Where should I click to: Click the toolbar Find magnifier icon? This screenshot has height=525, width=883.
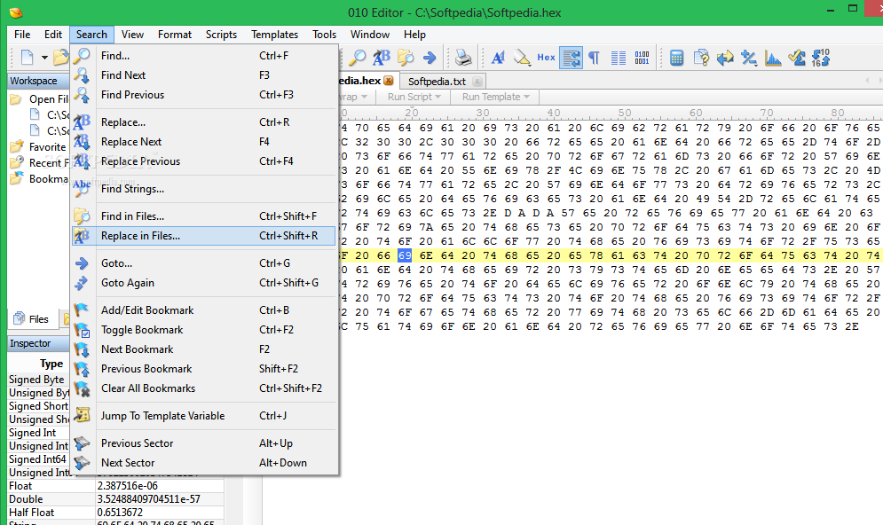click(357, 58)
